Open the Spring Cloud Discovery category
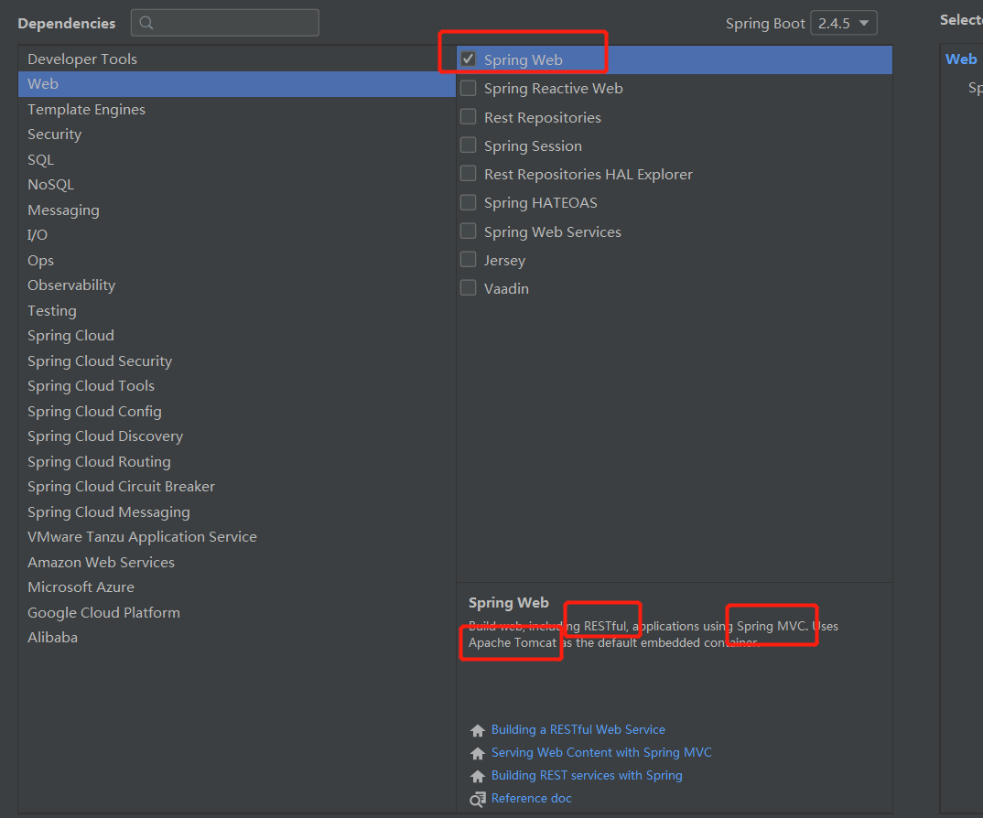 tap(237, 436)
